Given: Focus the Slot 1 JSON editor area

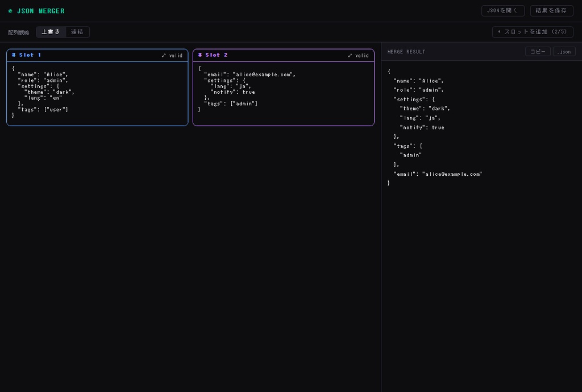Looking at the screenshot, I should [x=97, y=94].
